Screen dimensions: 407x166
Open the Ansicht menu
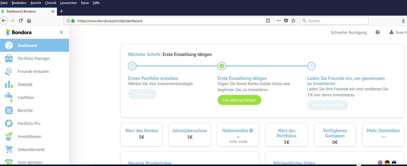(x=36, y=3)
